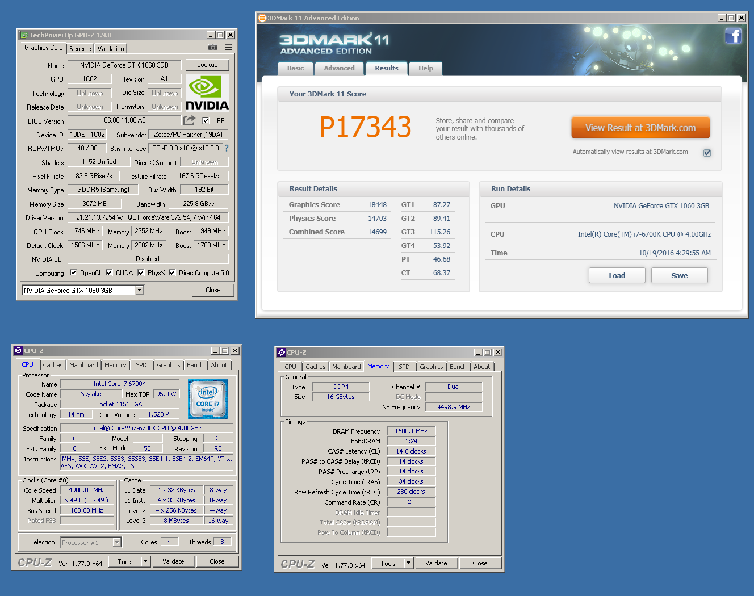Expand Tools dropdown arrow in left CPU-Z

pyautogui.click(x=145, y=561)
